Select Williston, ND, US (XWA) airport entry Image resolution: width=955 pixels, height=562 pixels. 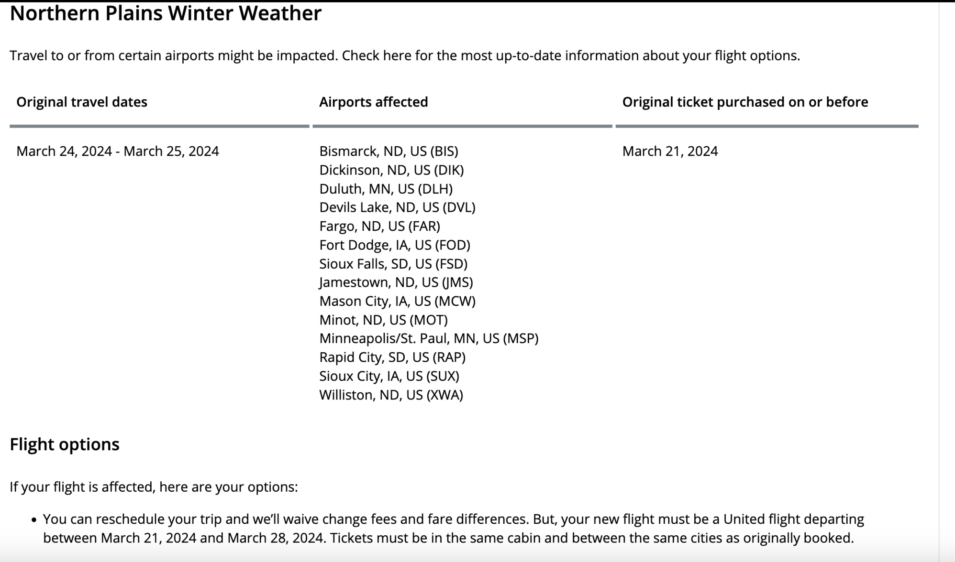(x=391, y=395)
